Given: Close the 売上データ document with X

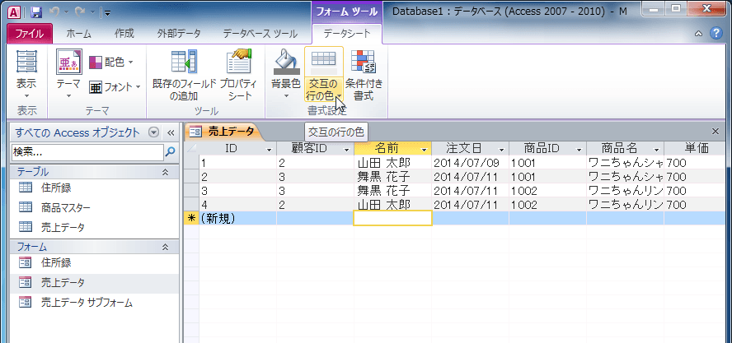Looking at the screenshot, I should 716,132.
